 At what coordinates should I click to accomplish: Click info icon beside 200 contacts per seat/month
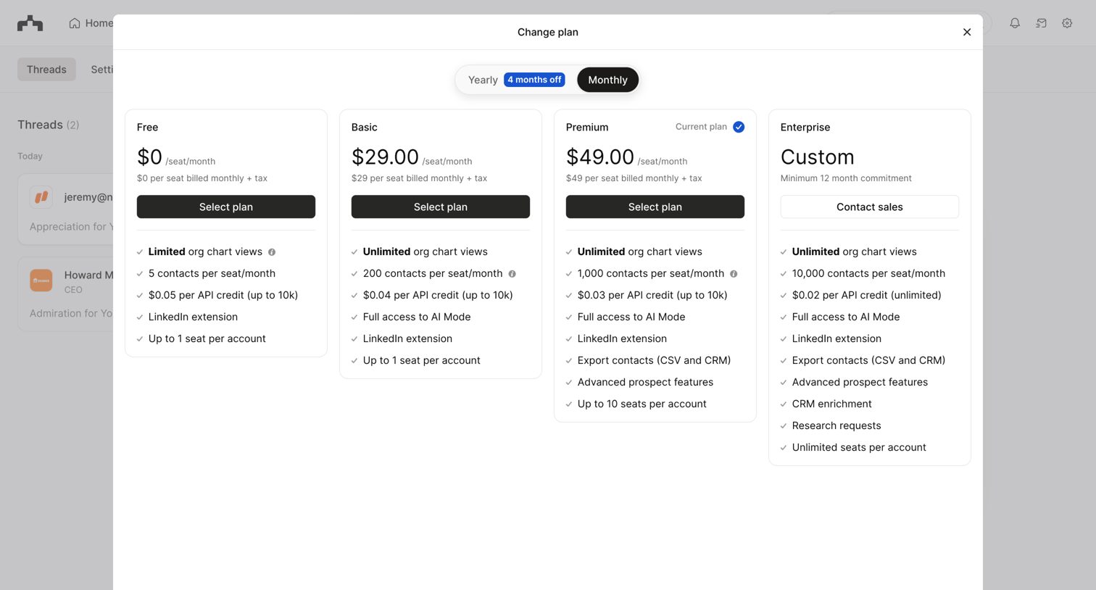(512, 274)
